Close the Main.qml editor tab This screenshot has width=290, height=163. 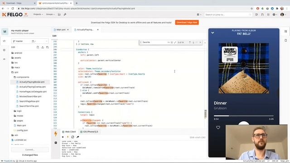(x=68, y=29)
